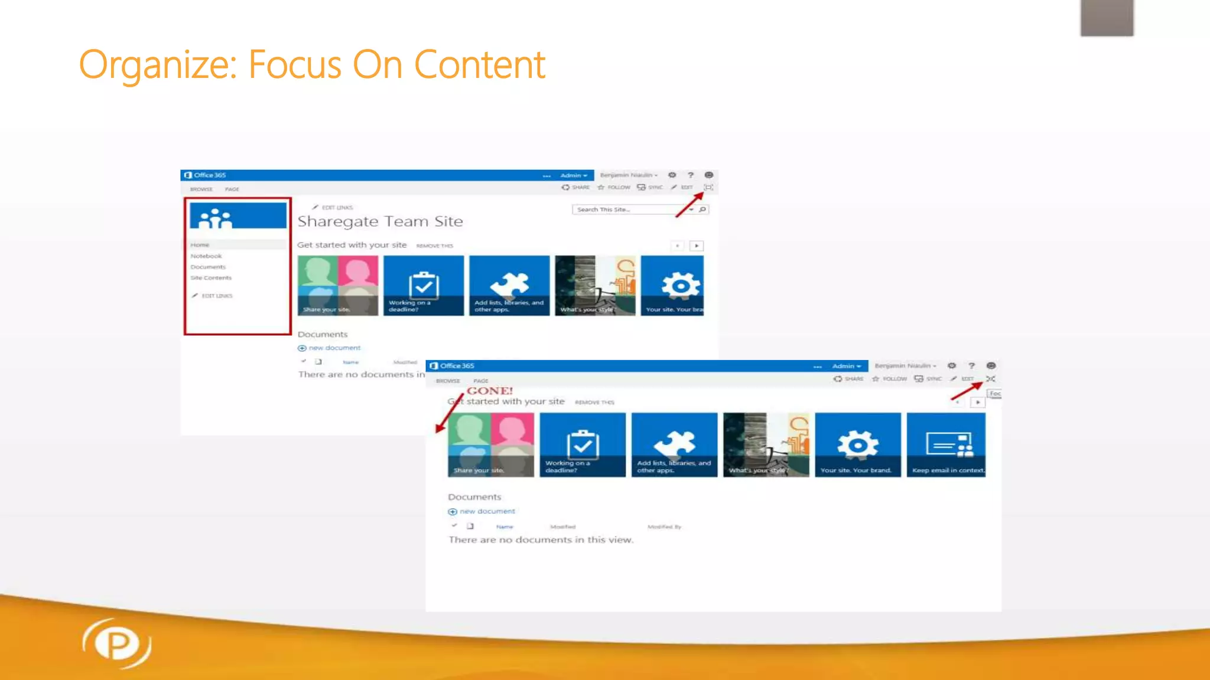
Task: Toggle select-all checkmark in Sharegate Team Site document list
Action: point(303,361)
